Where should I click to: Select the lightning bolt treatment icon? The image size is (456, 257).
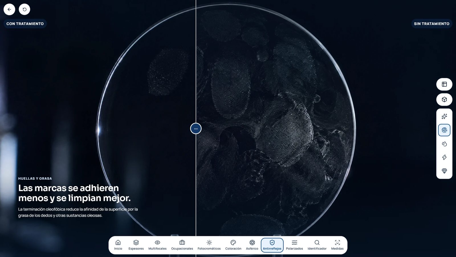(444, 157)
